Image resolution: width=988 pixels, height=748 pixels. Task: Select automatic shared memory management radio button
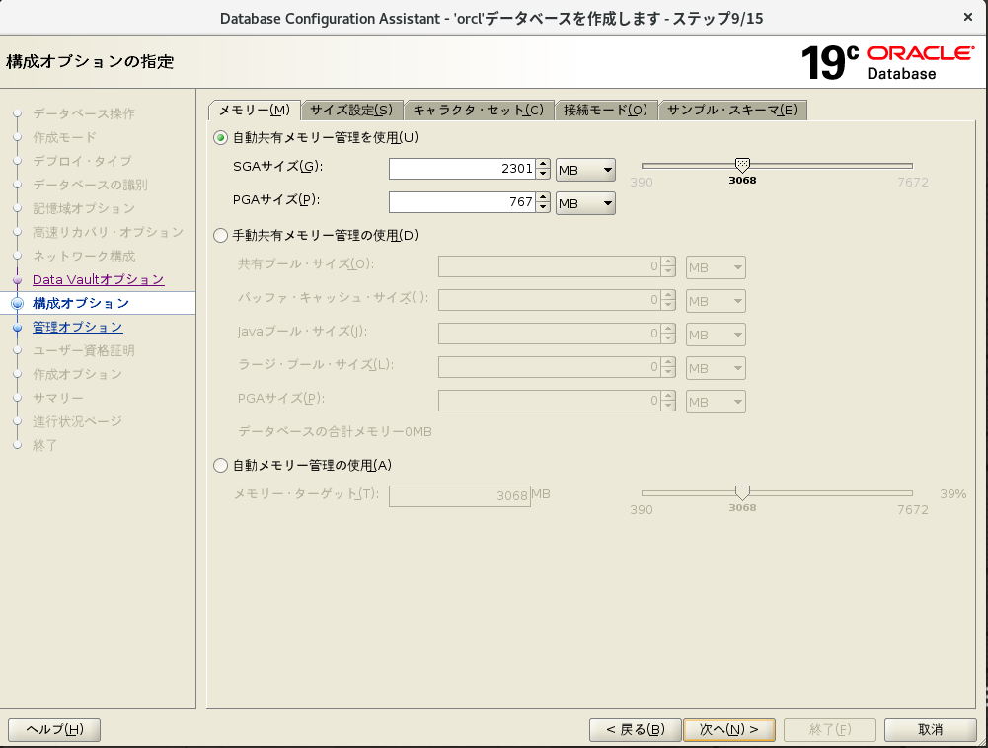(x=221, y=137)
